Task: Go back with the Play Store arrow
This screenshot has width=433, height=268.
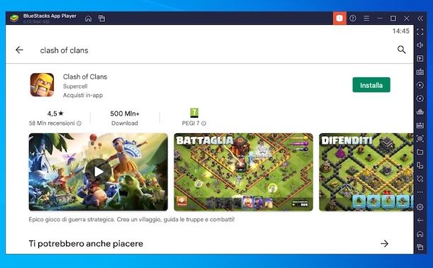Action: (x=19, y=50)
